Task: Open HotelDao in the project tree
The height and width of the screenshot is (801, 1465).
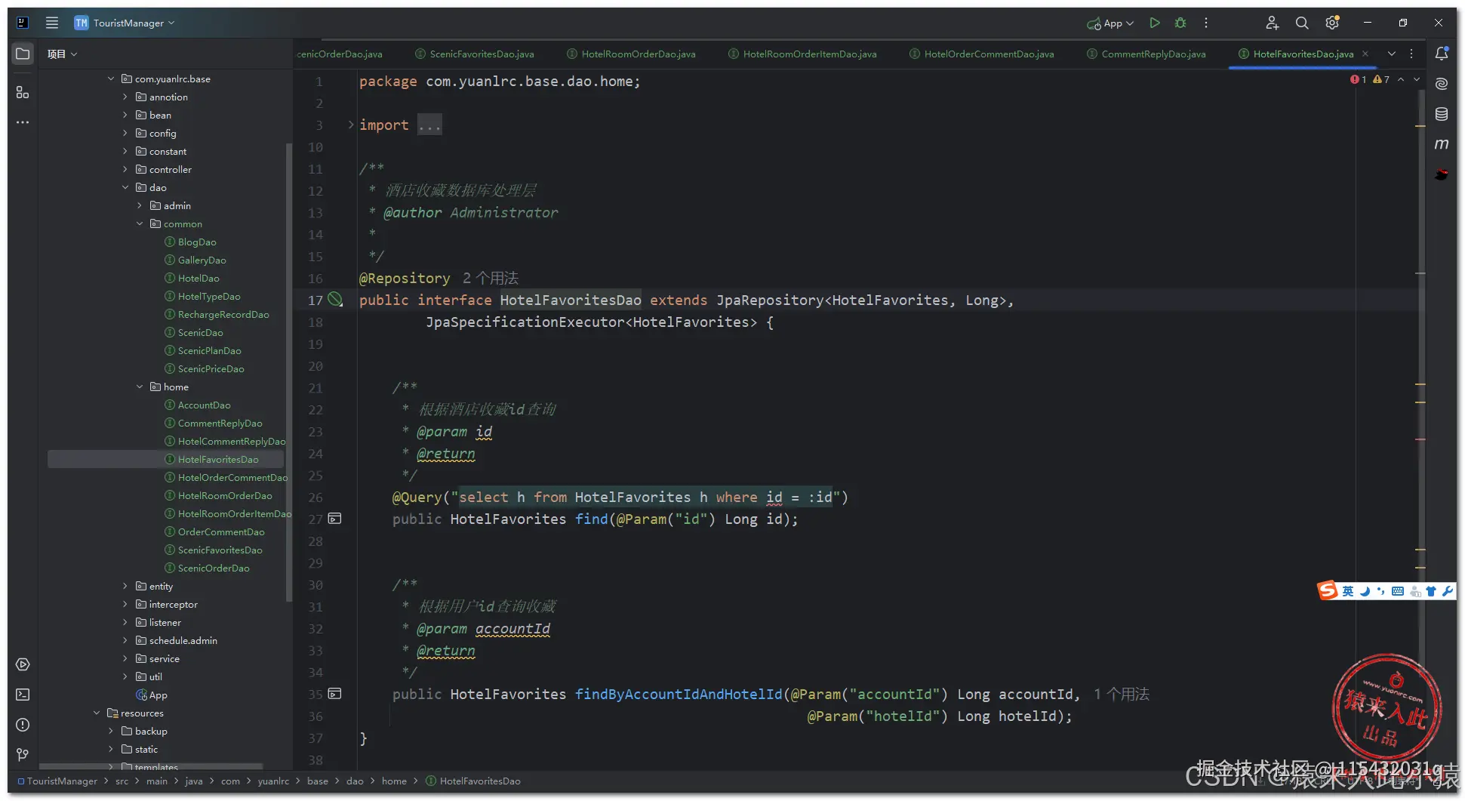Action: tap(199, 278)
